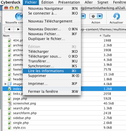This screenshot has height=131, width=126.
Task: Click the wp-content/themes path field
Action: 103,29
